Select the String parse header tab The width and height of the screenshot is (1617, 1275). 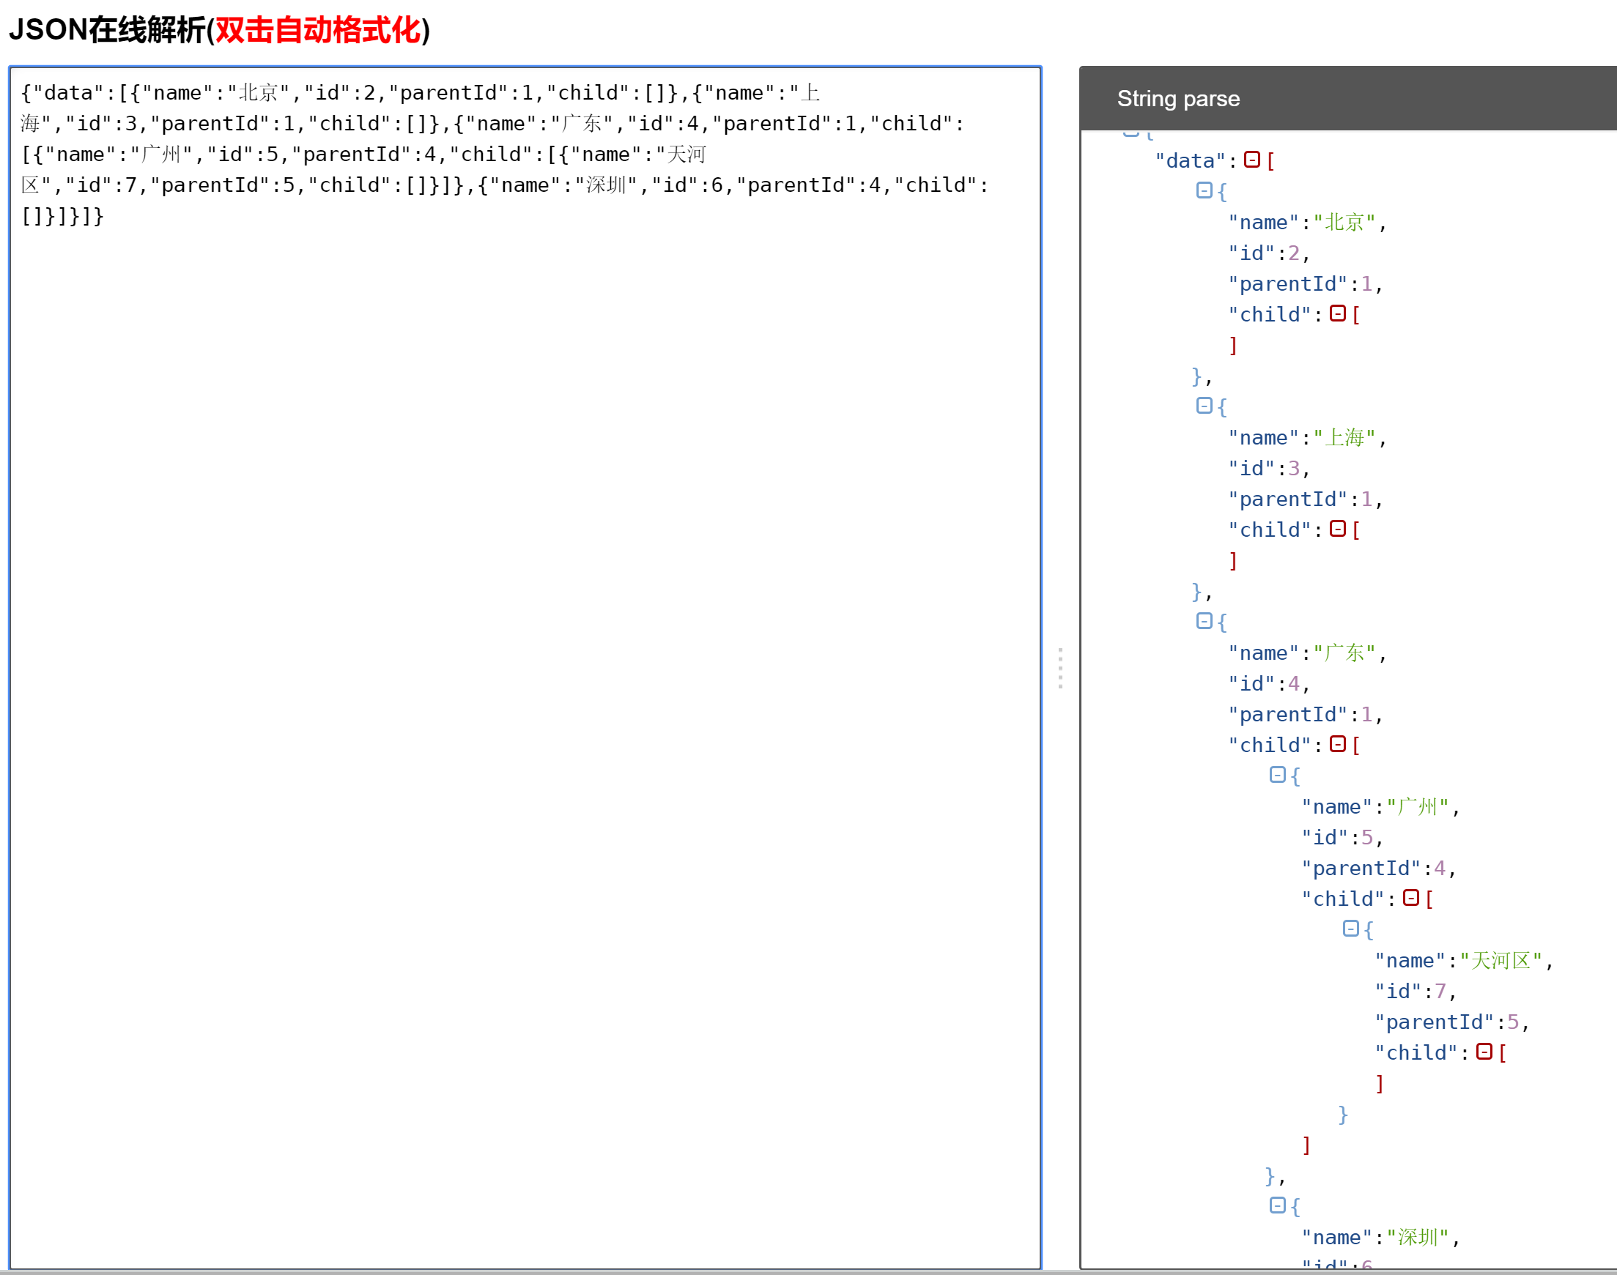(1179, 98)
